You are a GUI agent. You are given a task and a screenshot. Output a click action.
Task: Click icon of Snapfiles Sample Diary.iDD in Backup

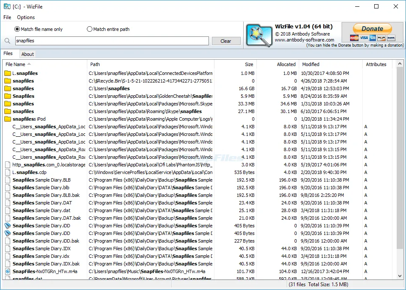pos(8,226)
